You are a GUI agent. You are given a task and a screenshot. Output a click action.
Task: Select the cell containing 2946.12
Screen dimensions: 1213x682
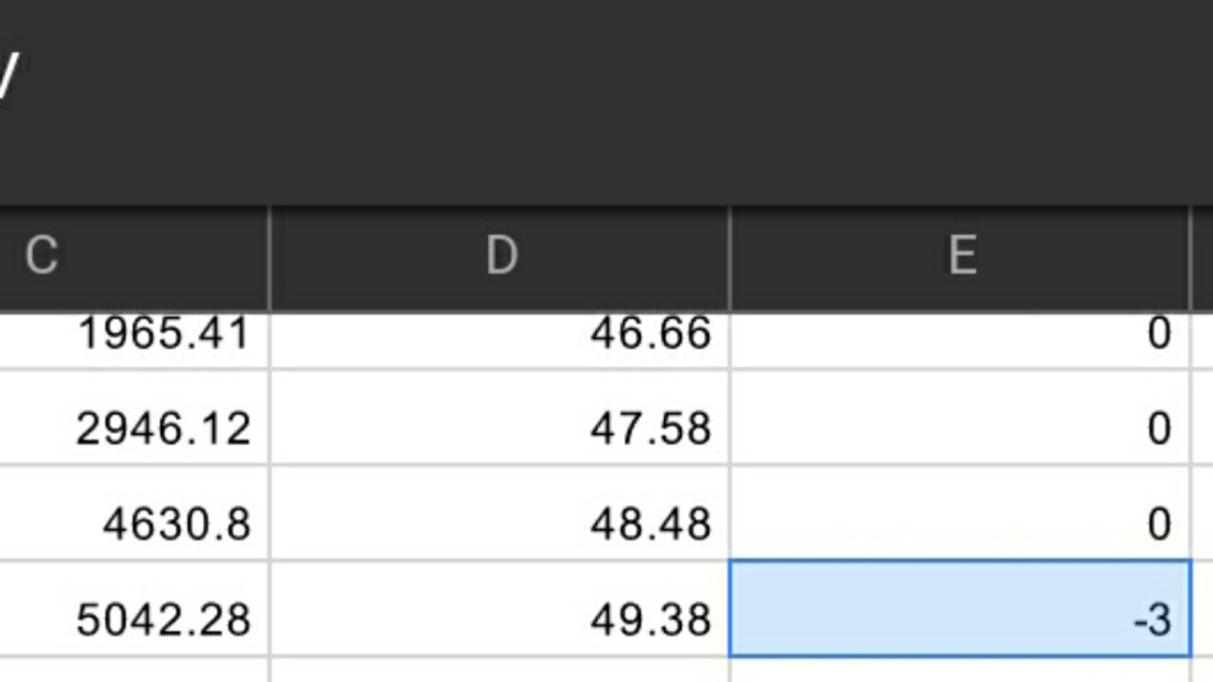[134, 417]
